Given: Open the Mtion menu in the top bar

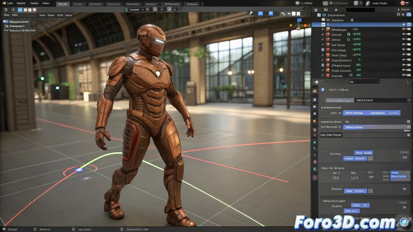Looking at the screenshot, I should click(46, 3).
